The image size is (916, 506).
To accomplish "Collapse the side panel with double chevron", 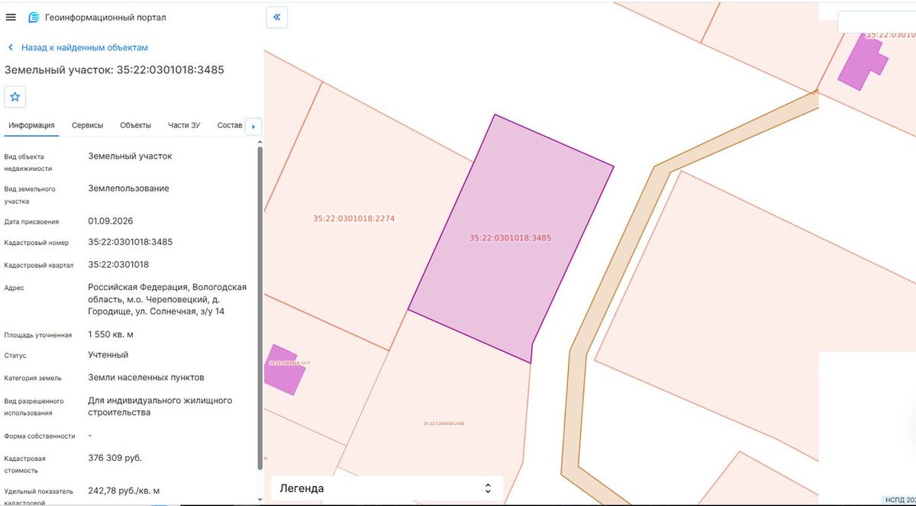I will click(x=276, y=16).
